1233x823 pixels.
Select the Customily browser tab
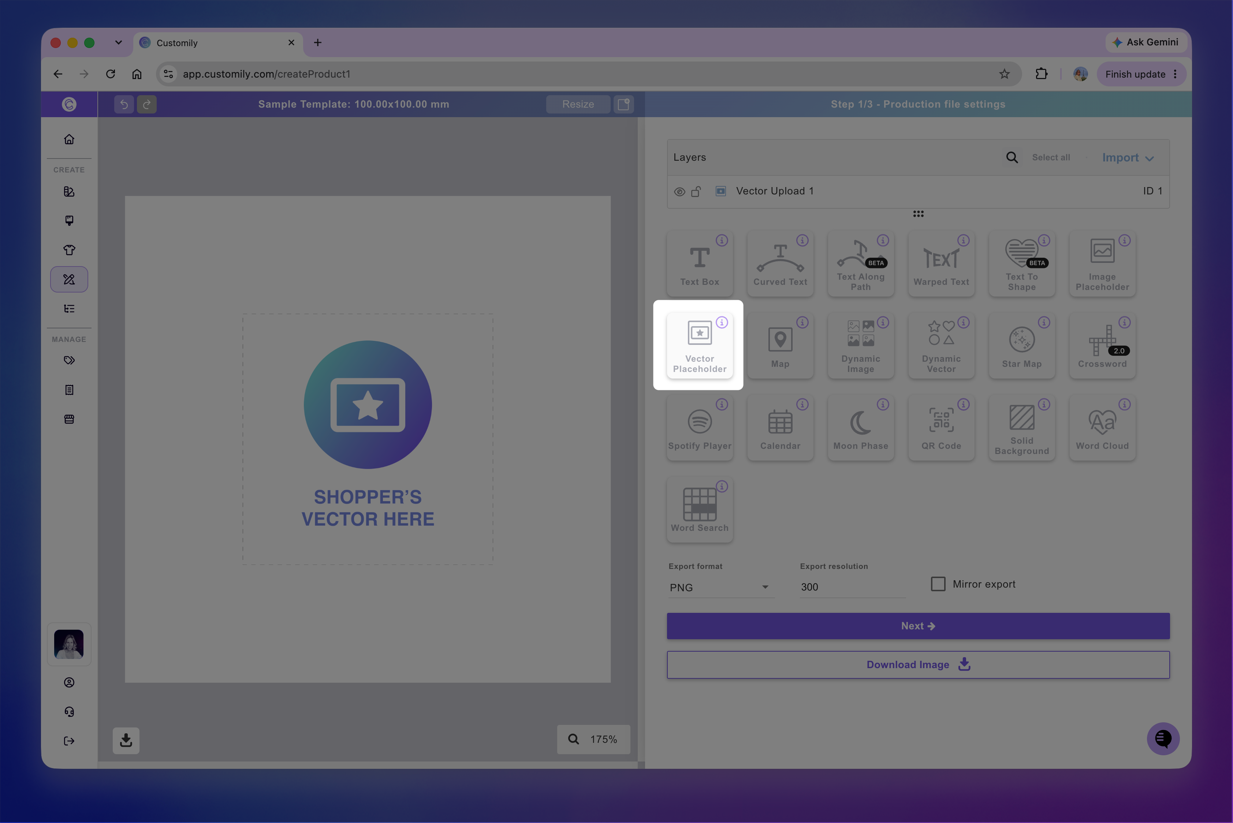tap(218, 43)
